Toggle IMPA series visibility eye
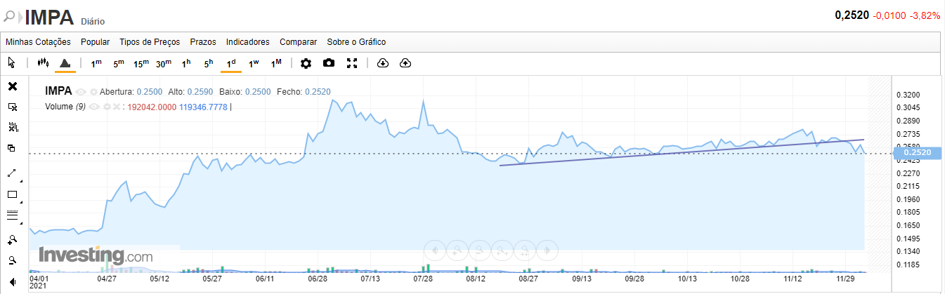 pyautogui.click(x=81, y=92)
